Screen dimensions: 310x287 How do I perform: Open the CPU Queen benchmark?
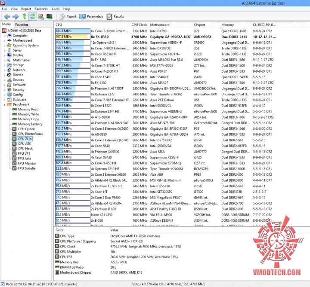coord(26,129)
